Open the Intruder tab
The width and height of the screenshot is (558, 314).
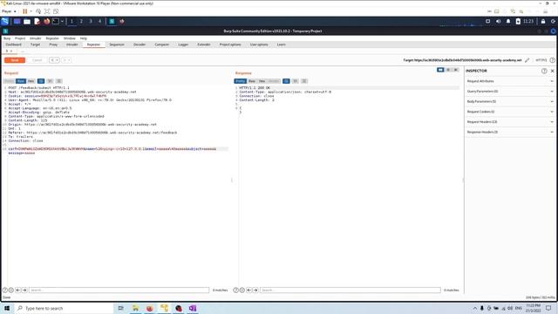pos(71,44)
